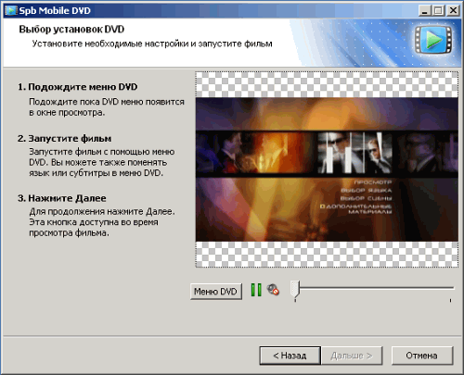This screenshot has width=464, height=375.
Task: Minimize the Spb Mobile DVD window
Action: 425,11
